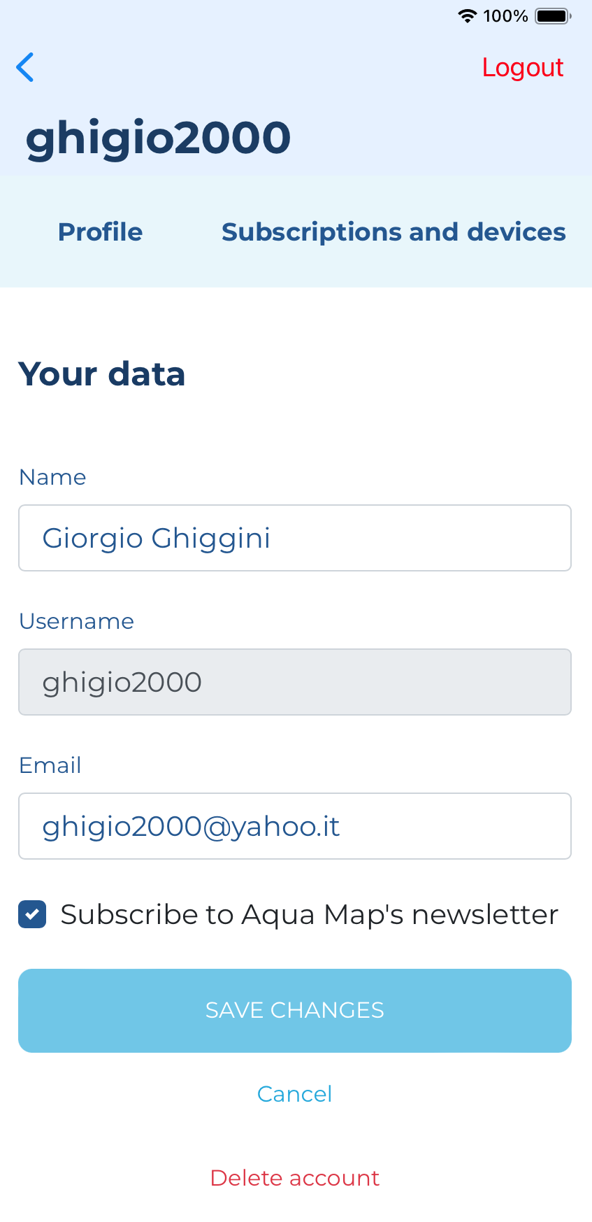The image size is (592, 1222).
Task: Uncheck the Aqua Map newsletter checkbox
Action: [x=32, y=914]
